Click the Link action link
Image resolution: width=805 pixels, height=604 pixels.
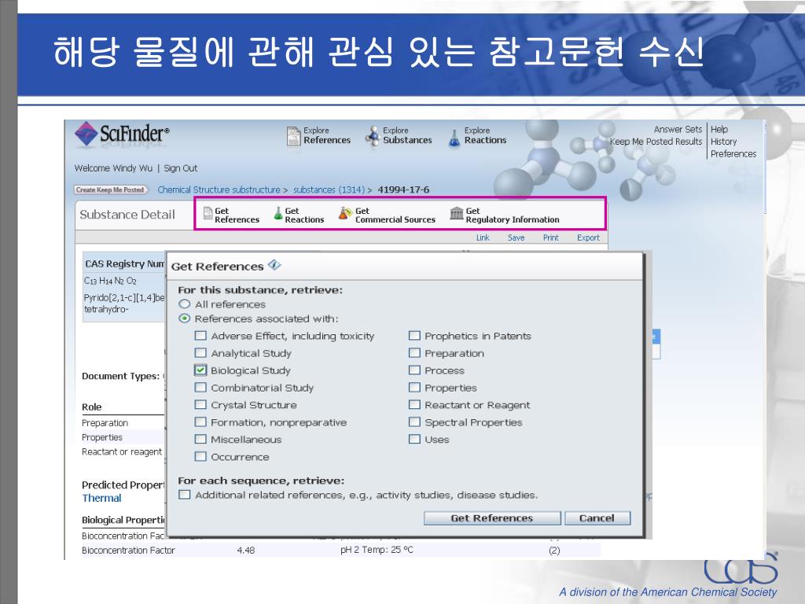(483, 238)
